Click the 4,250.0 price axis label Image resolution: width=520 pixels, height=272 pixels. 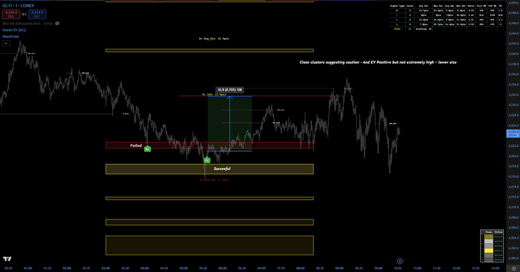click(513, 3)
